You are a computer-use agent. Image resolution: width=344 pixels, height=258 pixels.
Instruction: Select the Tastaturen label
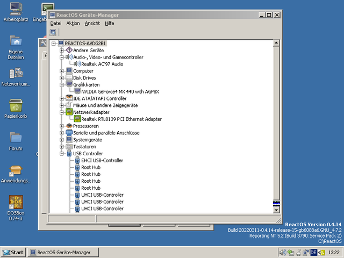pyautogui.click(x=85, y=147)
